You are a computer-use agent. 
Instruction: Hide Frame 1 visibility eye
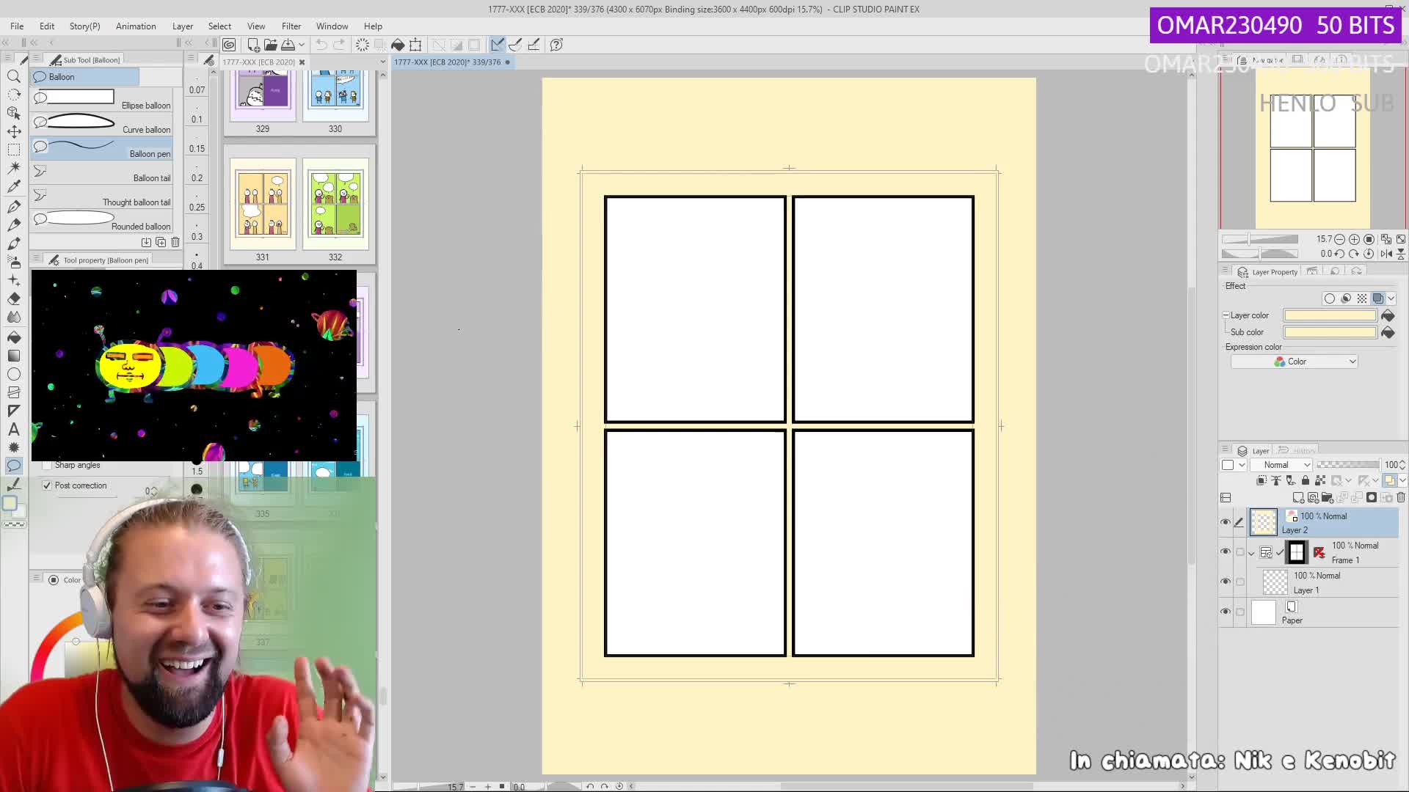click(1226, 551)
